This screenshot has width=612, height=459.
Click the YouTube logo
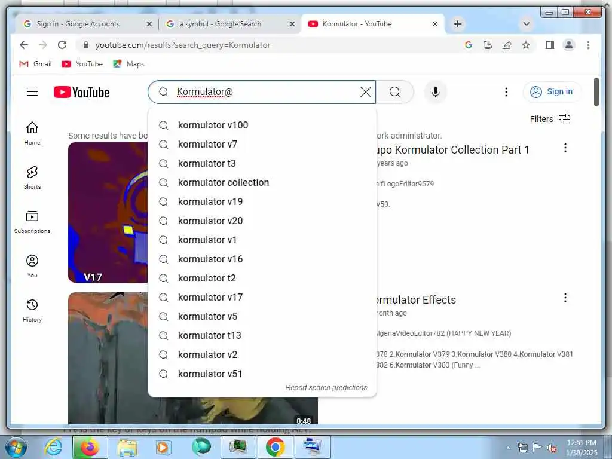click(x=81, y=93)
